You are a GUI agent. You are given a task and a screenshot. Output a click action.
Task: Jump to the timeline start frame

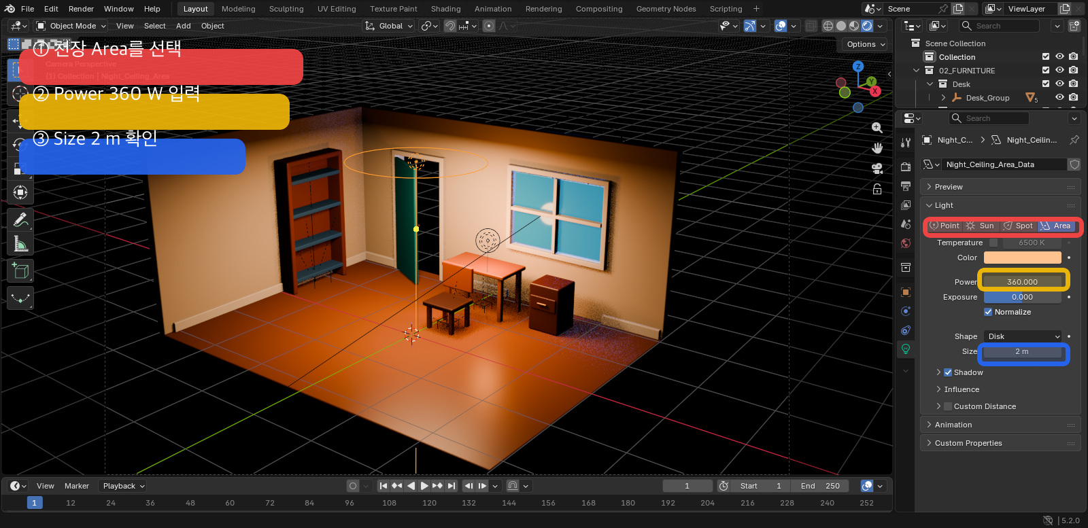pyautogui.click(x=384, y=486)
